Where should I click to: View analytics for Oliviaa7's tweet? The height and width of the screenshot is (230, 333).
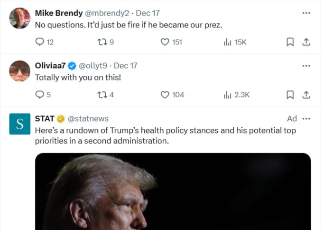pyautogui.click(x=228, y=95)
